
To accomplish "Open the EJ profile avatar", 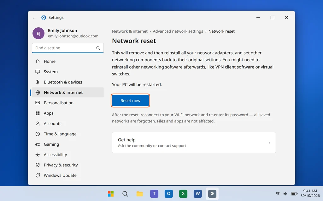I will [38, 33].
